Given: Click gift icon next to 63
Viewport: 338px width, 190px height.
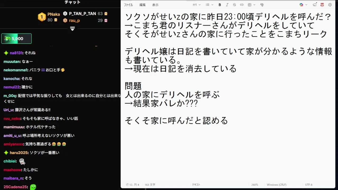Looking at the screenshot, I should pyautogui.click(x=106, y=13).
